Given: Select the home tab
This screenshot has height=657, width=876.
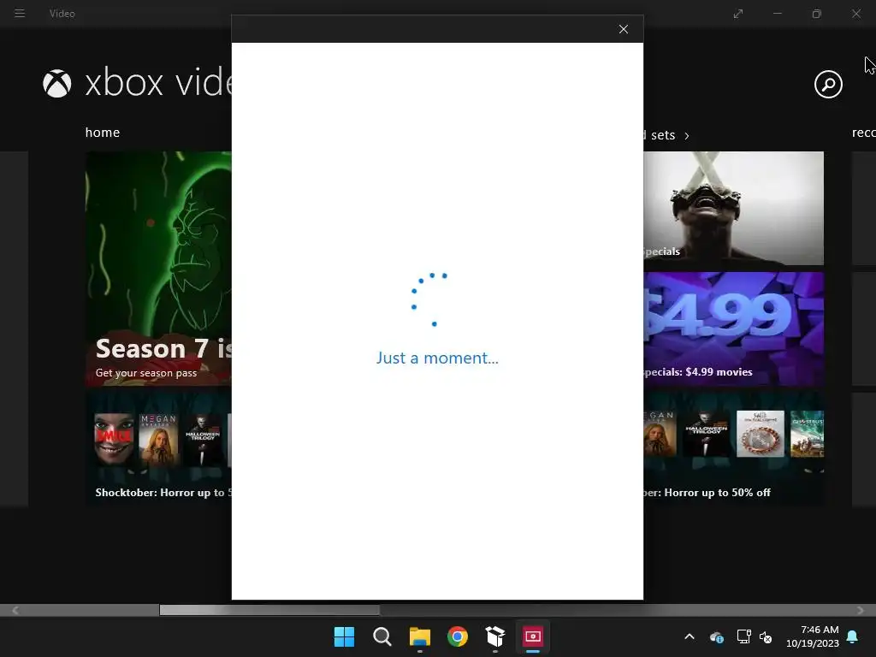Looking at the screenshot, I should (x=103, y=133).
